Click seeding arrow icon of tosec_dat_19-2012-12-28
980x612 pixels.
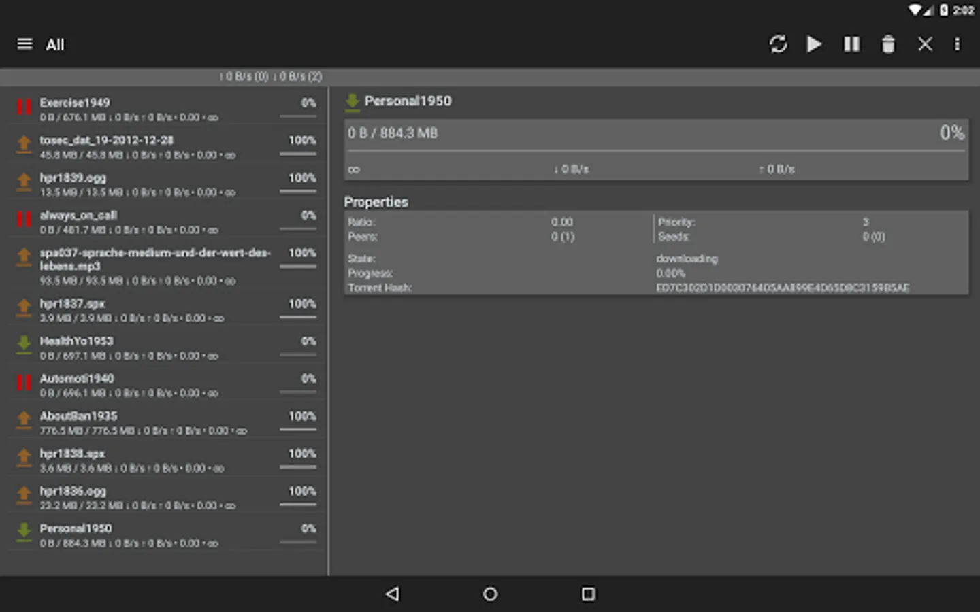coord(24,144)
